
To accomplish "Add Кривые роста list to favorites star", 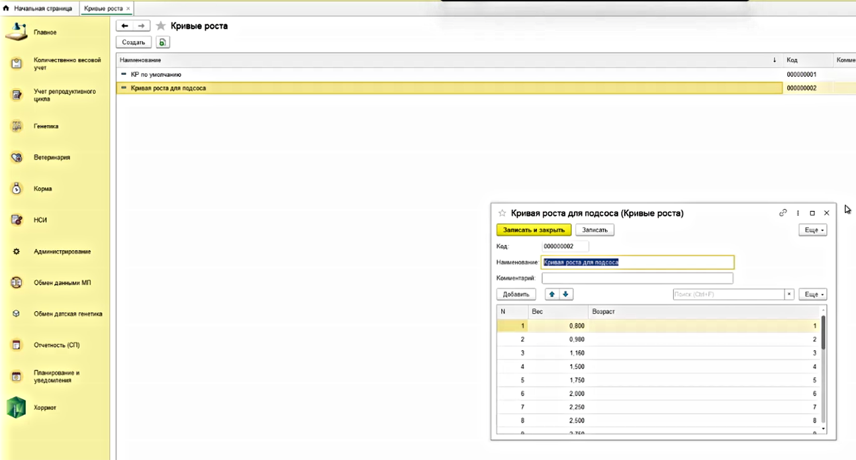I will [161, 26].
